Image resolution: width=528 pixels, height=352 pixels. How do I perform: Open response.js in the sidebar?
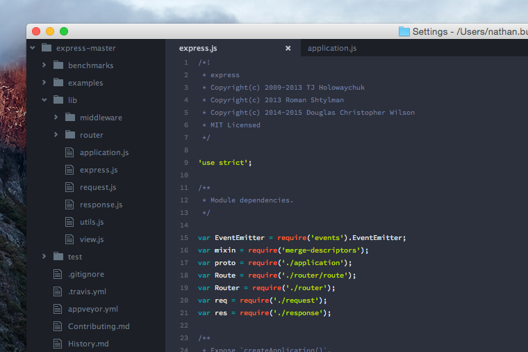pos(101,205)
